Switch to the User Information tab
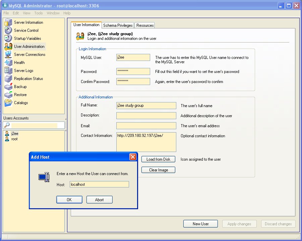Image resolution: width=302 pixels, height=241 pixels. tap(86, 25)
